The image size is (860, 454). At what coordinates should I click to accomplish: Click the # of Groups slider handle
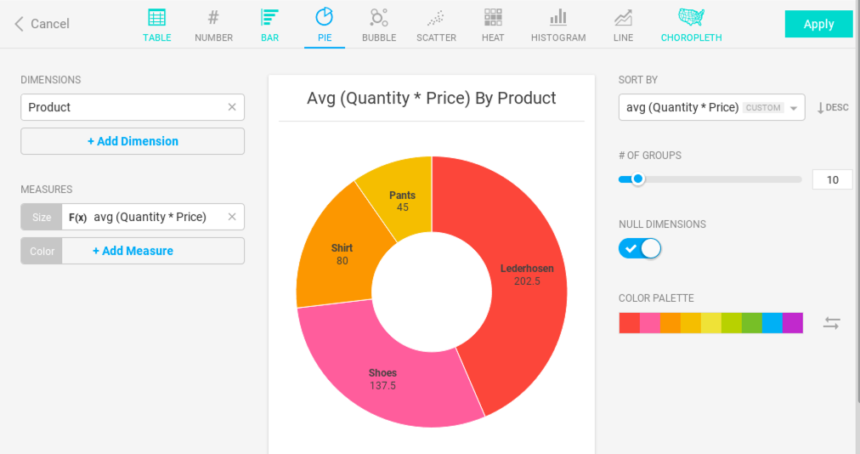pyautogui.click(x=637, y=179)
